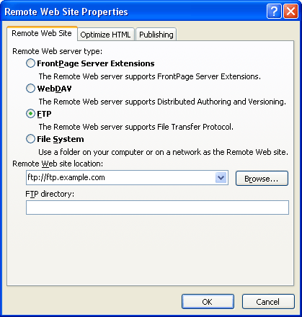This screenshot has height=317, width=302.
Task: Click the dialog title bar text
Action: pos(66,12)
